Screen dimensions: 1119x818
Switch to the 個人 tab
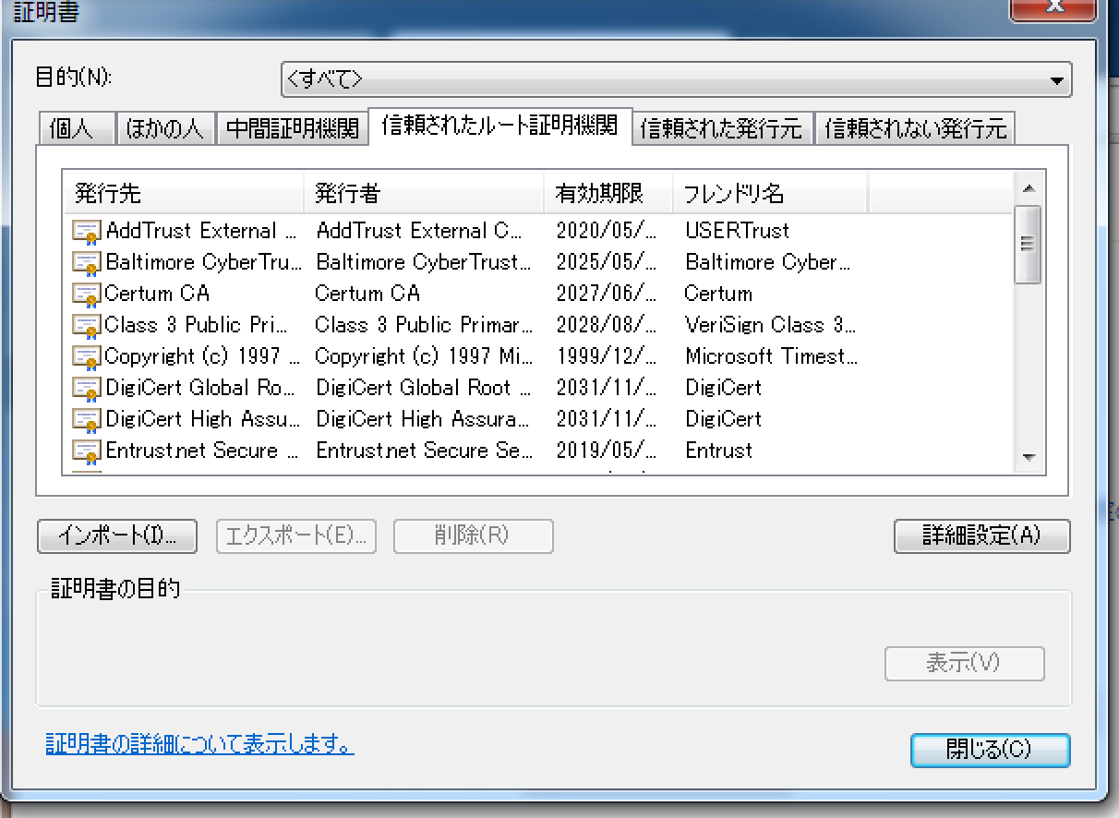[x=78, y=129]
